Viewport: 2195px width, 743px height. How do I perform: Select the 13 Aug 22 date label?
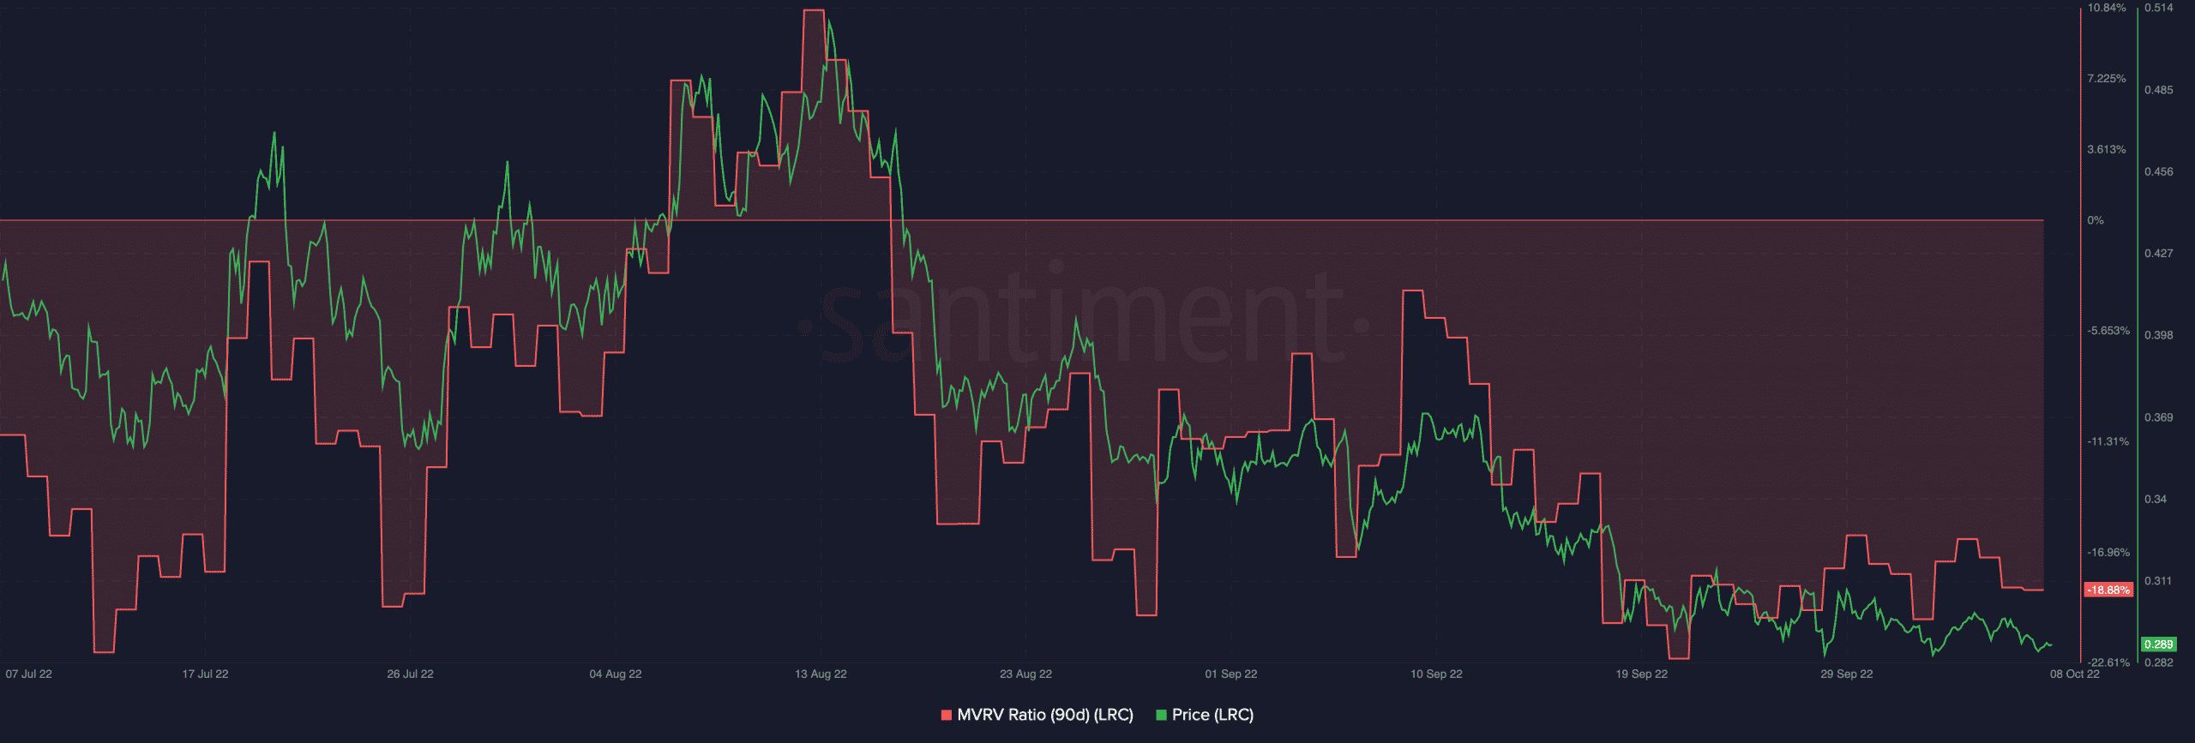pos(821,674)
